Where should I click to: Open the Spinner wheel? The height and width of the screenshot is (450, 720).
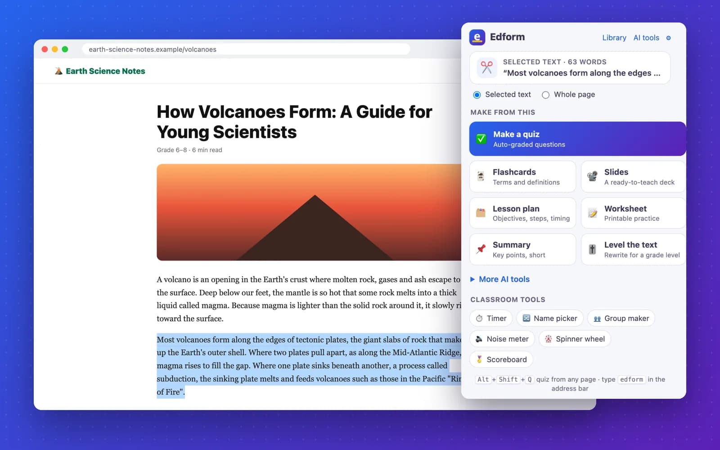pyautogui.click(x=575, y=339)
